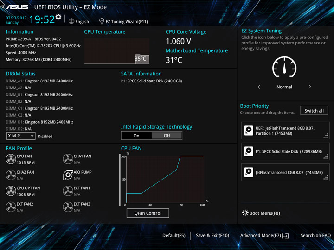The image size is (334, 250).
Task: Click SATA P1: SPCC Solid State Disk (240.0GB)
Action: 151,81
